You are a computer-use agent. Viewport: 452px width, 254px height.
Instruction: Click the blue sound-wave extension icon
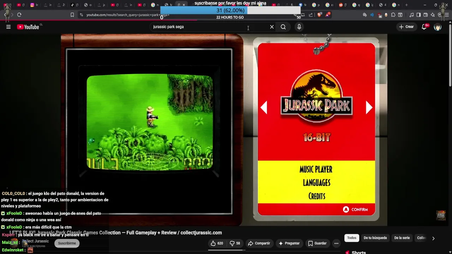click(372, 15)
